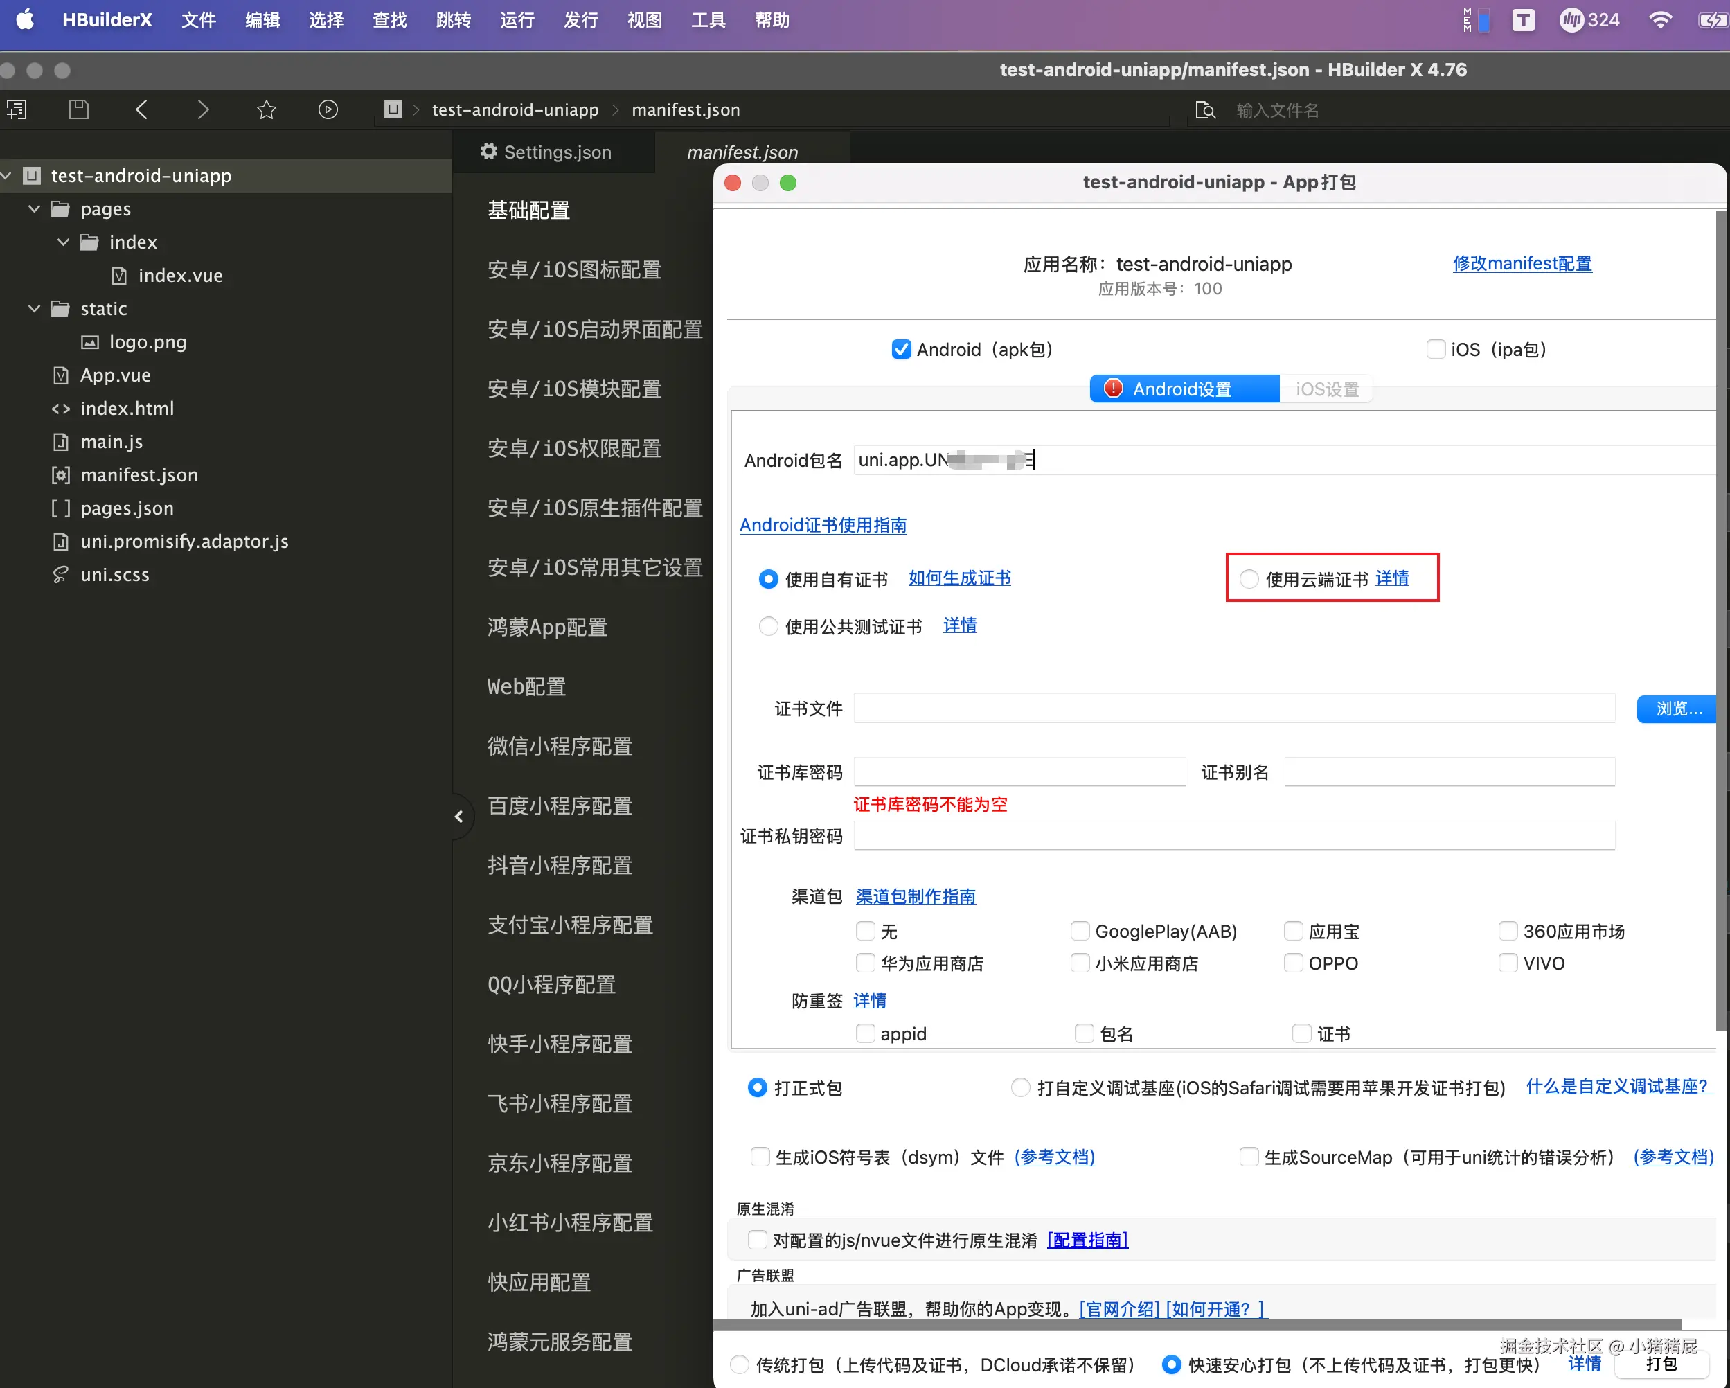The height and width of the screenshot is (1388, 1730).
Task: Click the run play circle icon
Action: 328,109
